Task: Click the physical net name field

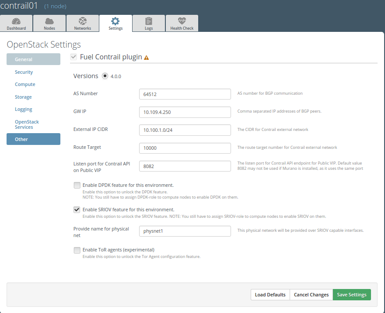Action: [x=185, y=231]
